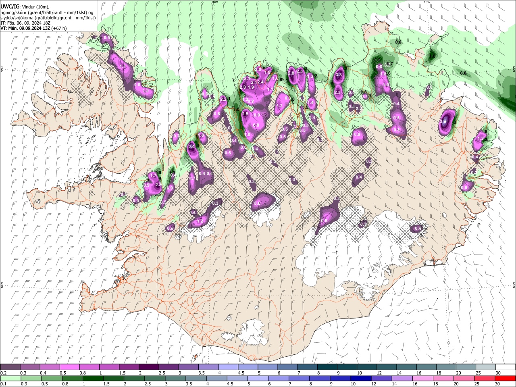Click the 20W longitude label at the top
The width and height of the screenshot is (516, 387).
pyautogui.click(x=214, y=2)
